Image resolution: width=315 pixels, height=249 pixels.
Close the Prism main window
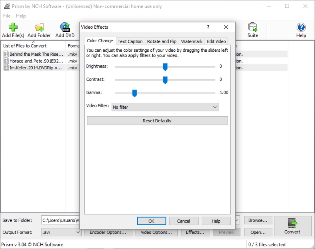[305, 6]
